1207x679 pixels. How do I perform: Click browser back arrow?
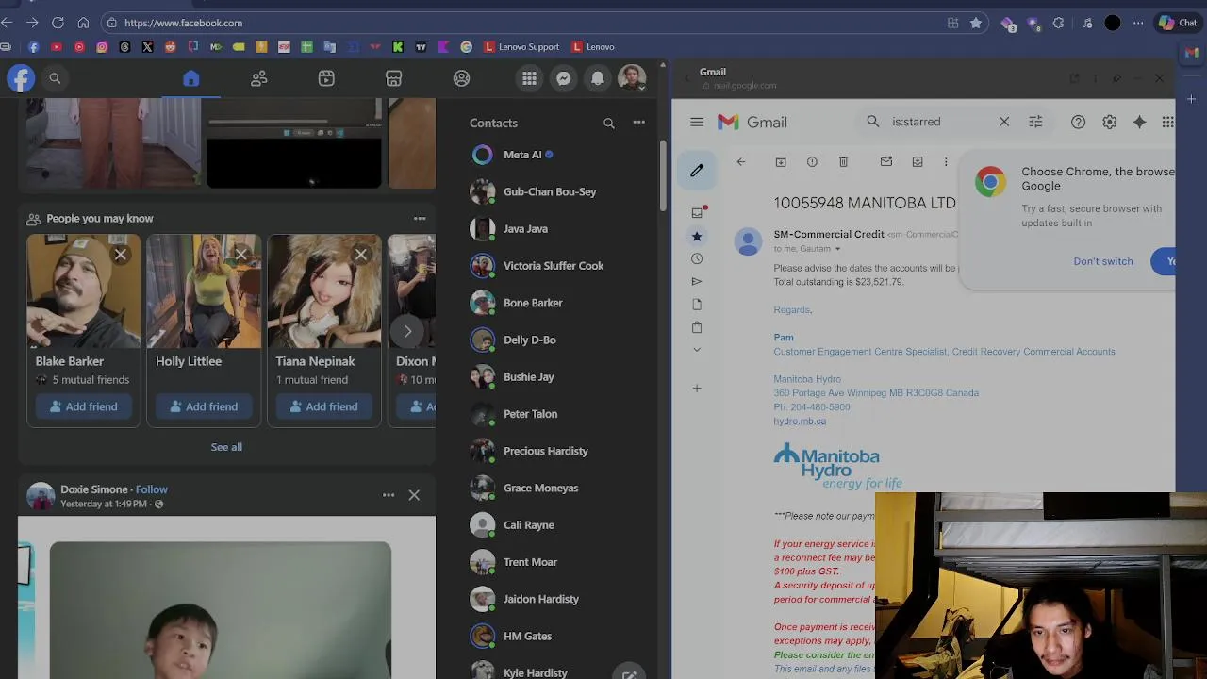[7, 23]
